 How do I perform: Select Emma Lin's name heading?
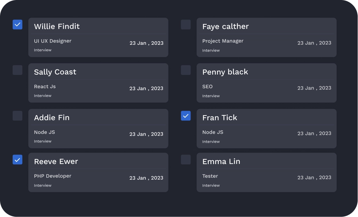point(221,161)
